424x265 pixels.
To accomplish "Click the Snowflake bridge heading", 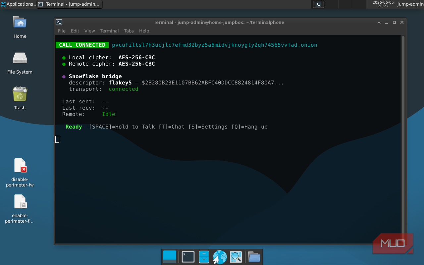I will pyautogui.click(x=95, y=77).
